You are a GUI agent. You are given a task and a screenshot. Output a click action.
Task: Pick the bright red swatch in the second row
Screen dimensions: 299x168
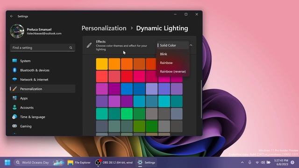point(127,77)
